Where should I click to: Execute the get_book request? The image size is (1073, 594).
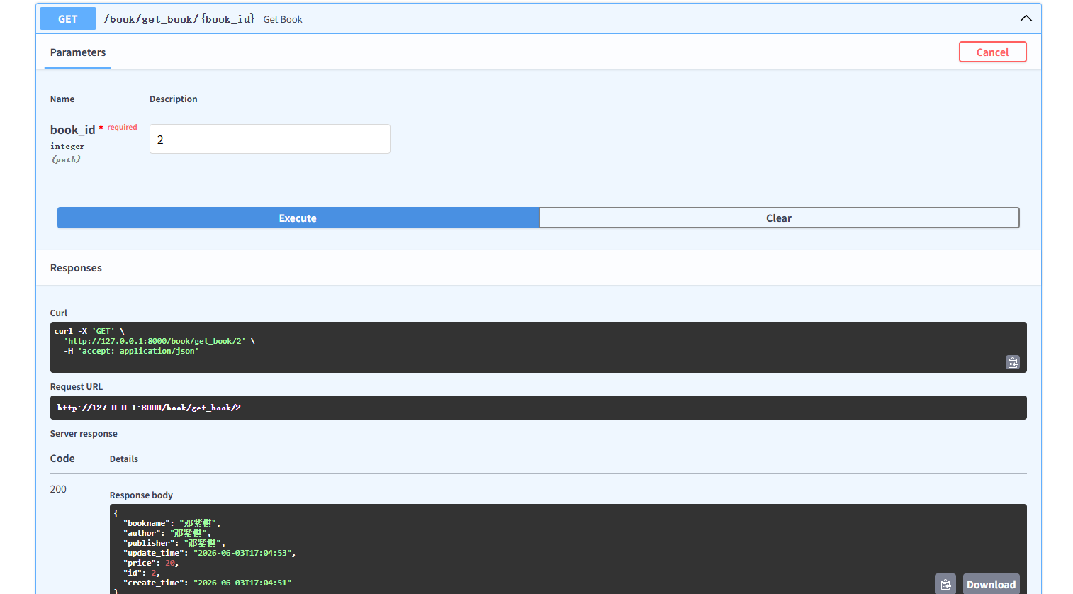tap(298, 218)
